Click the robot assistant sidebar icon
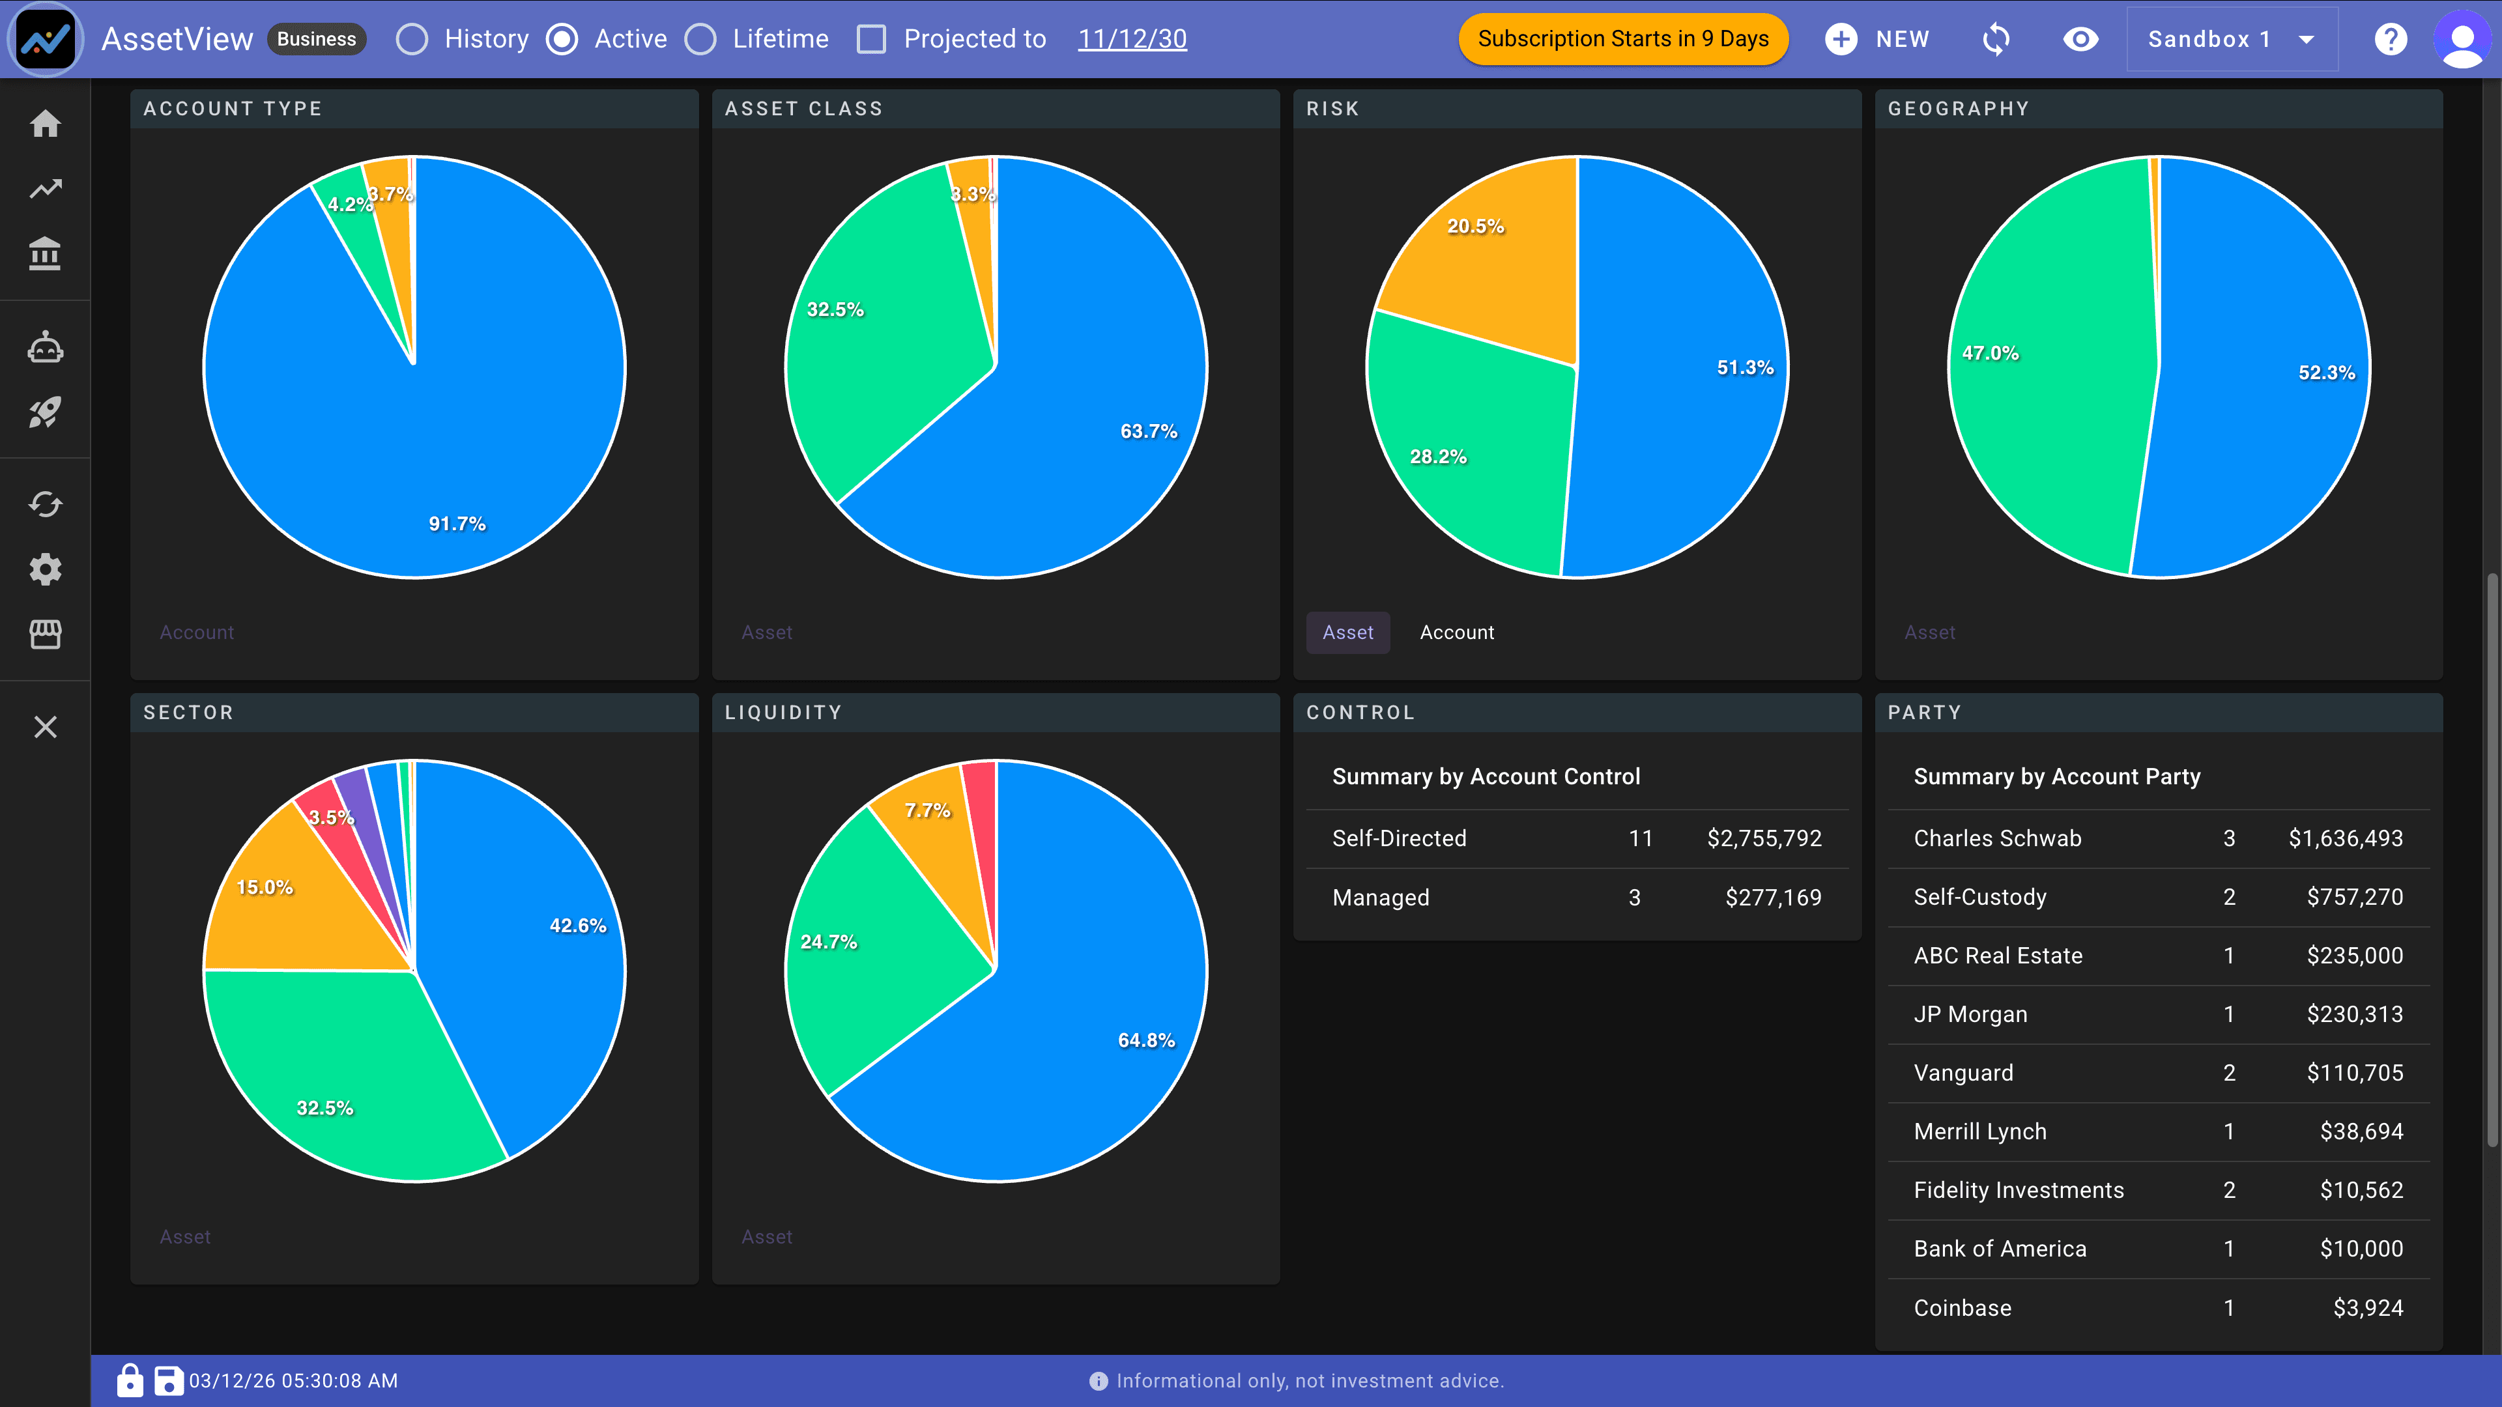2502x1407 pixels. click(x=45, y=348)
